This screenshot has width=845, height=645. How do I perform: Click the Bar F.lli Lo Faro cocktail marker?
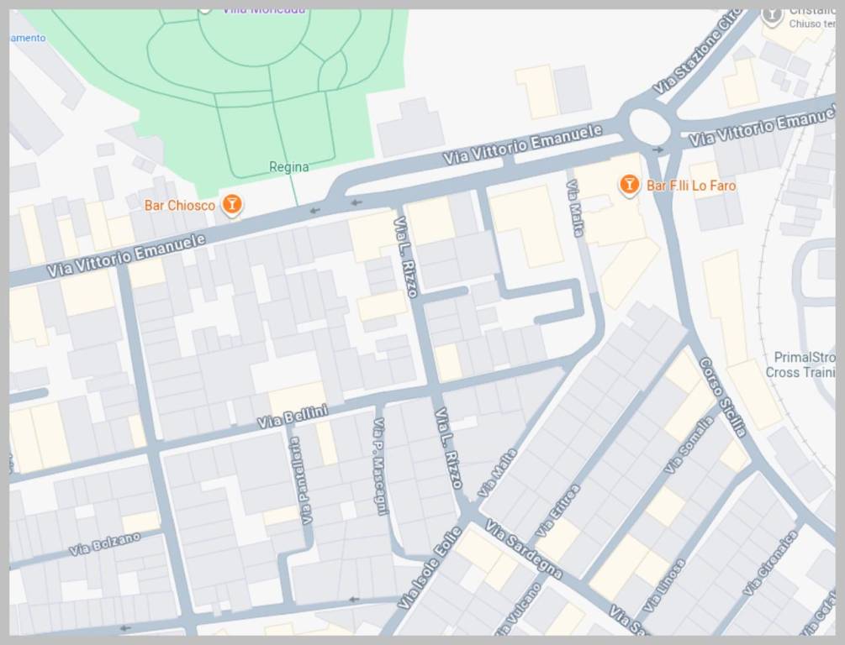coord(628,186)
